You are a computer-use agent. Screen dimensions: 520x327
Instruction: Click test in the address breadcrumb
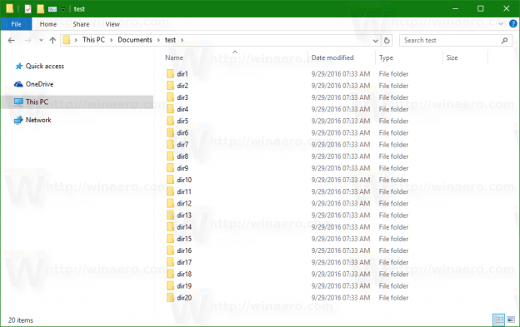(170, 40)
